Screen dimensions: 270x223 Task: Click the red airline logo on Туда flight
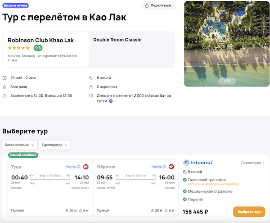[x=86, y=167]
